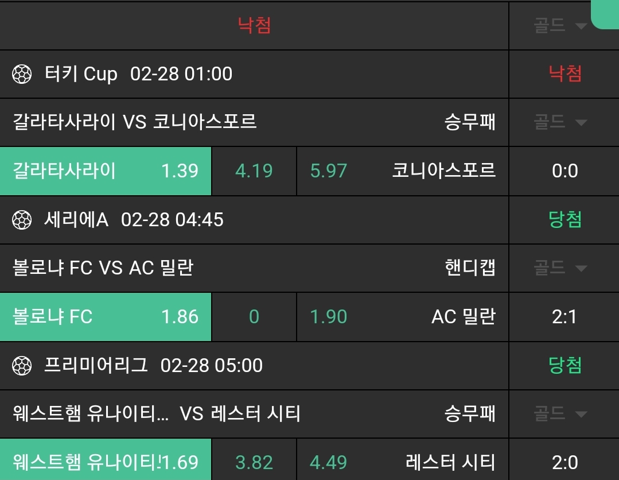Click the 2:0 score for the 웨스트햄 match

pos(565,462)
